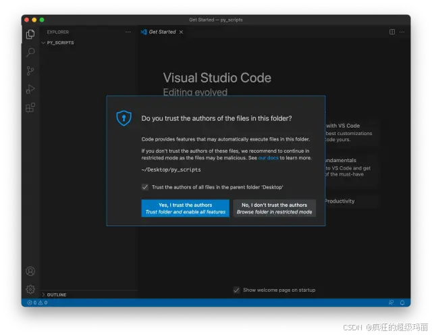Open the notifications bell icon

click(x=402, y=303)
